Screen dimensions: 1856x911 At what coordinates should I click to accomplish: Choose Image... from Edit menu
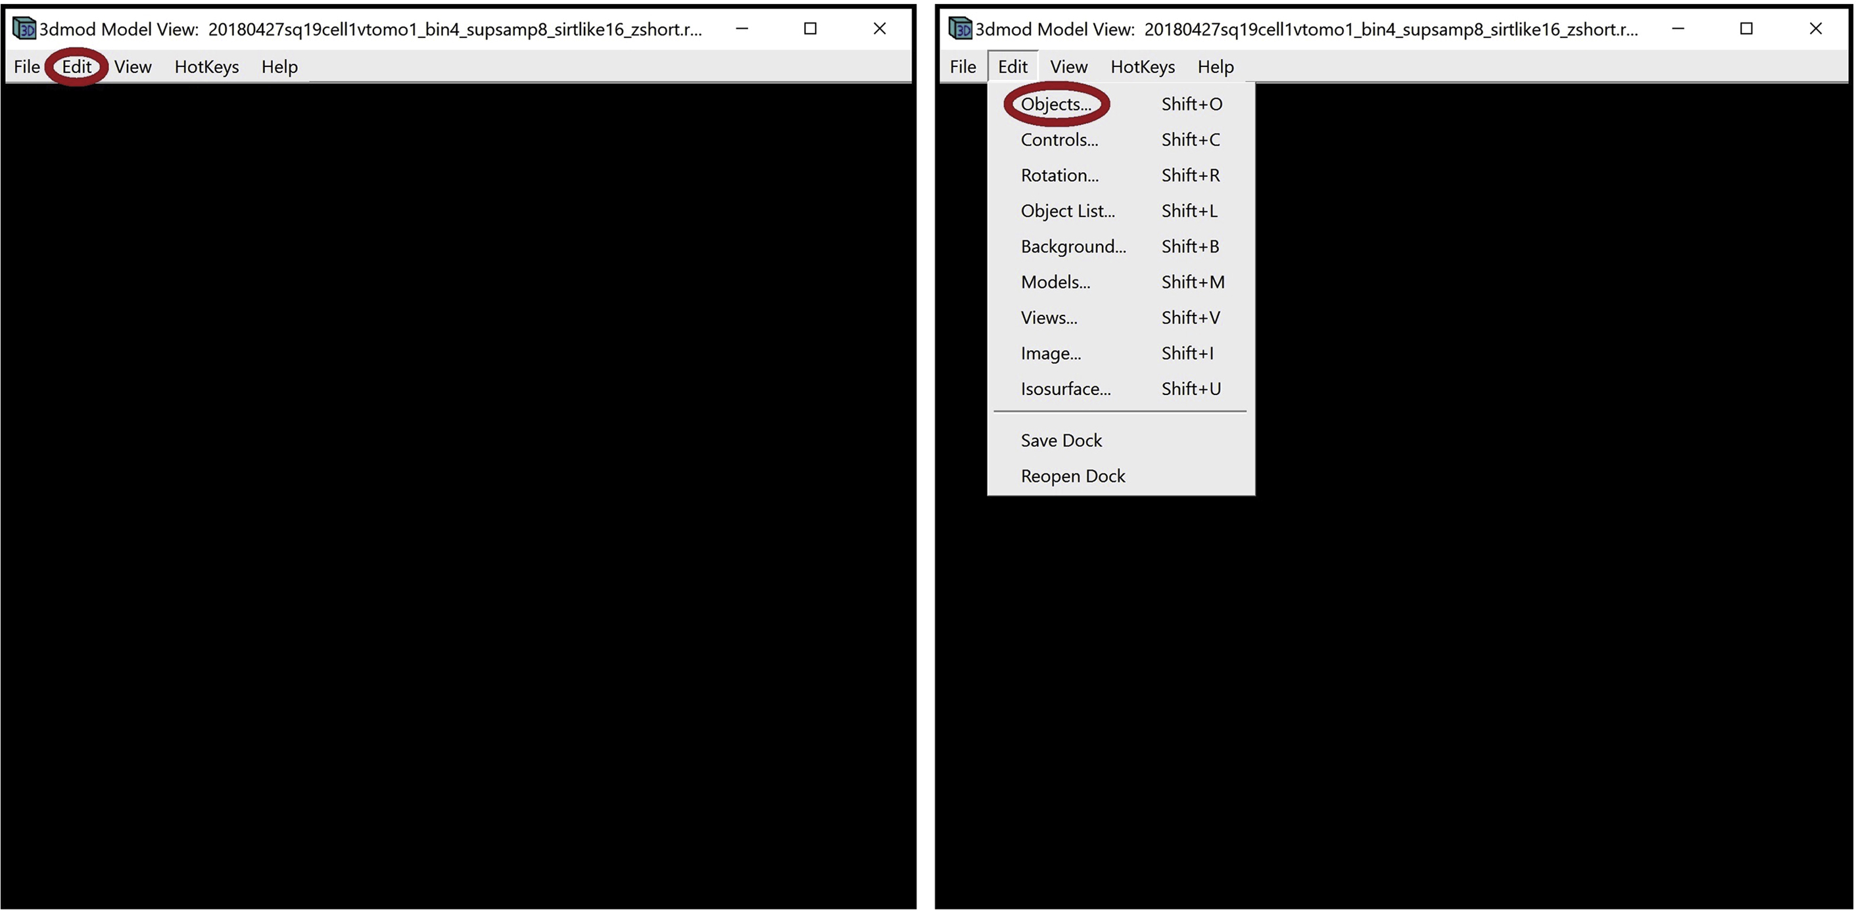coord(1051,354)
